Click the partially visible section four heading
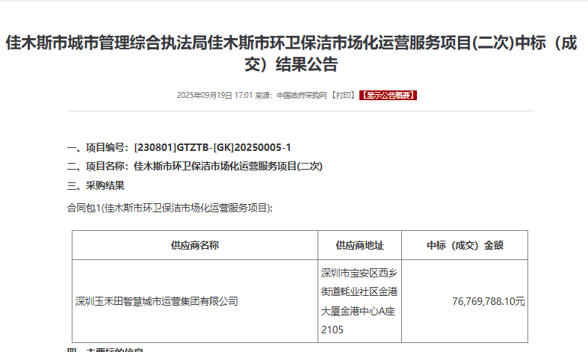Image resolution: width=588 pixels, height=352 pixels. [x=105, y=350]
